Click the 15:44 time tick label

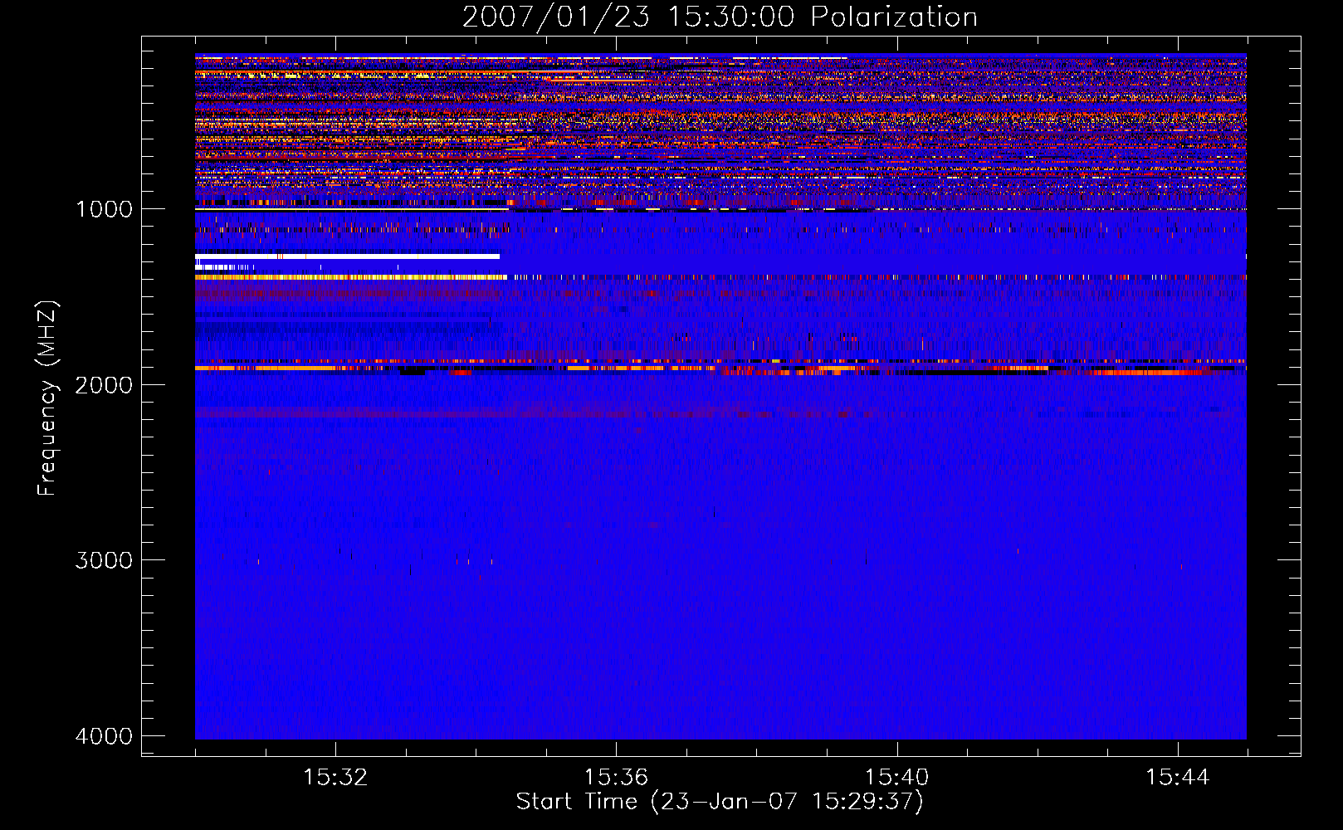[1178, 778]
